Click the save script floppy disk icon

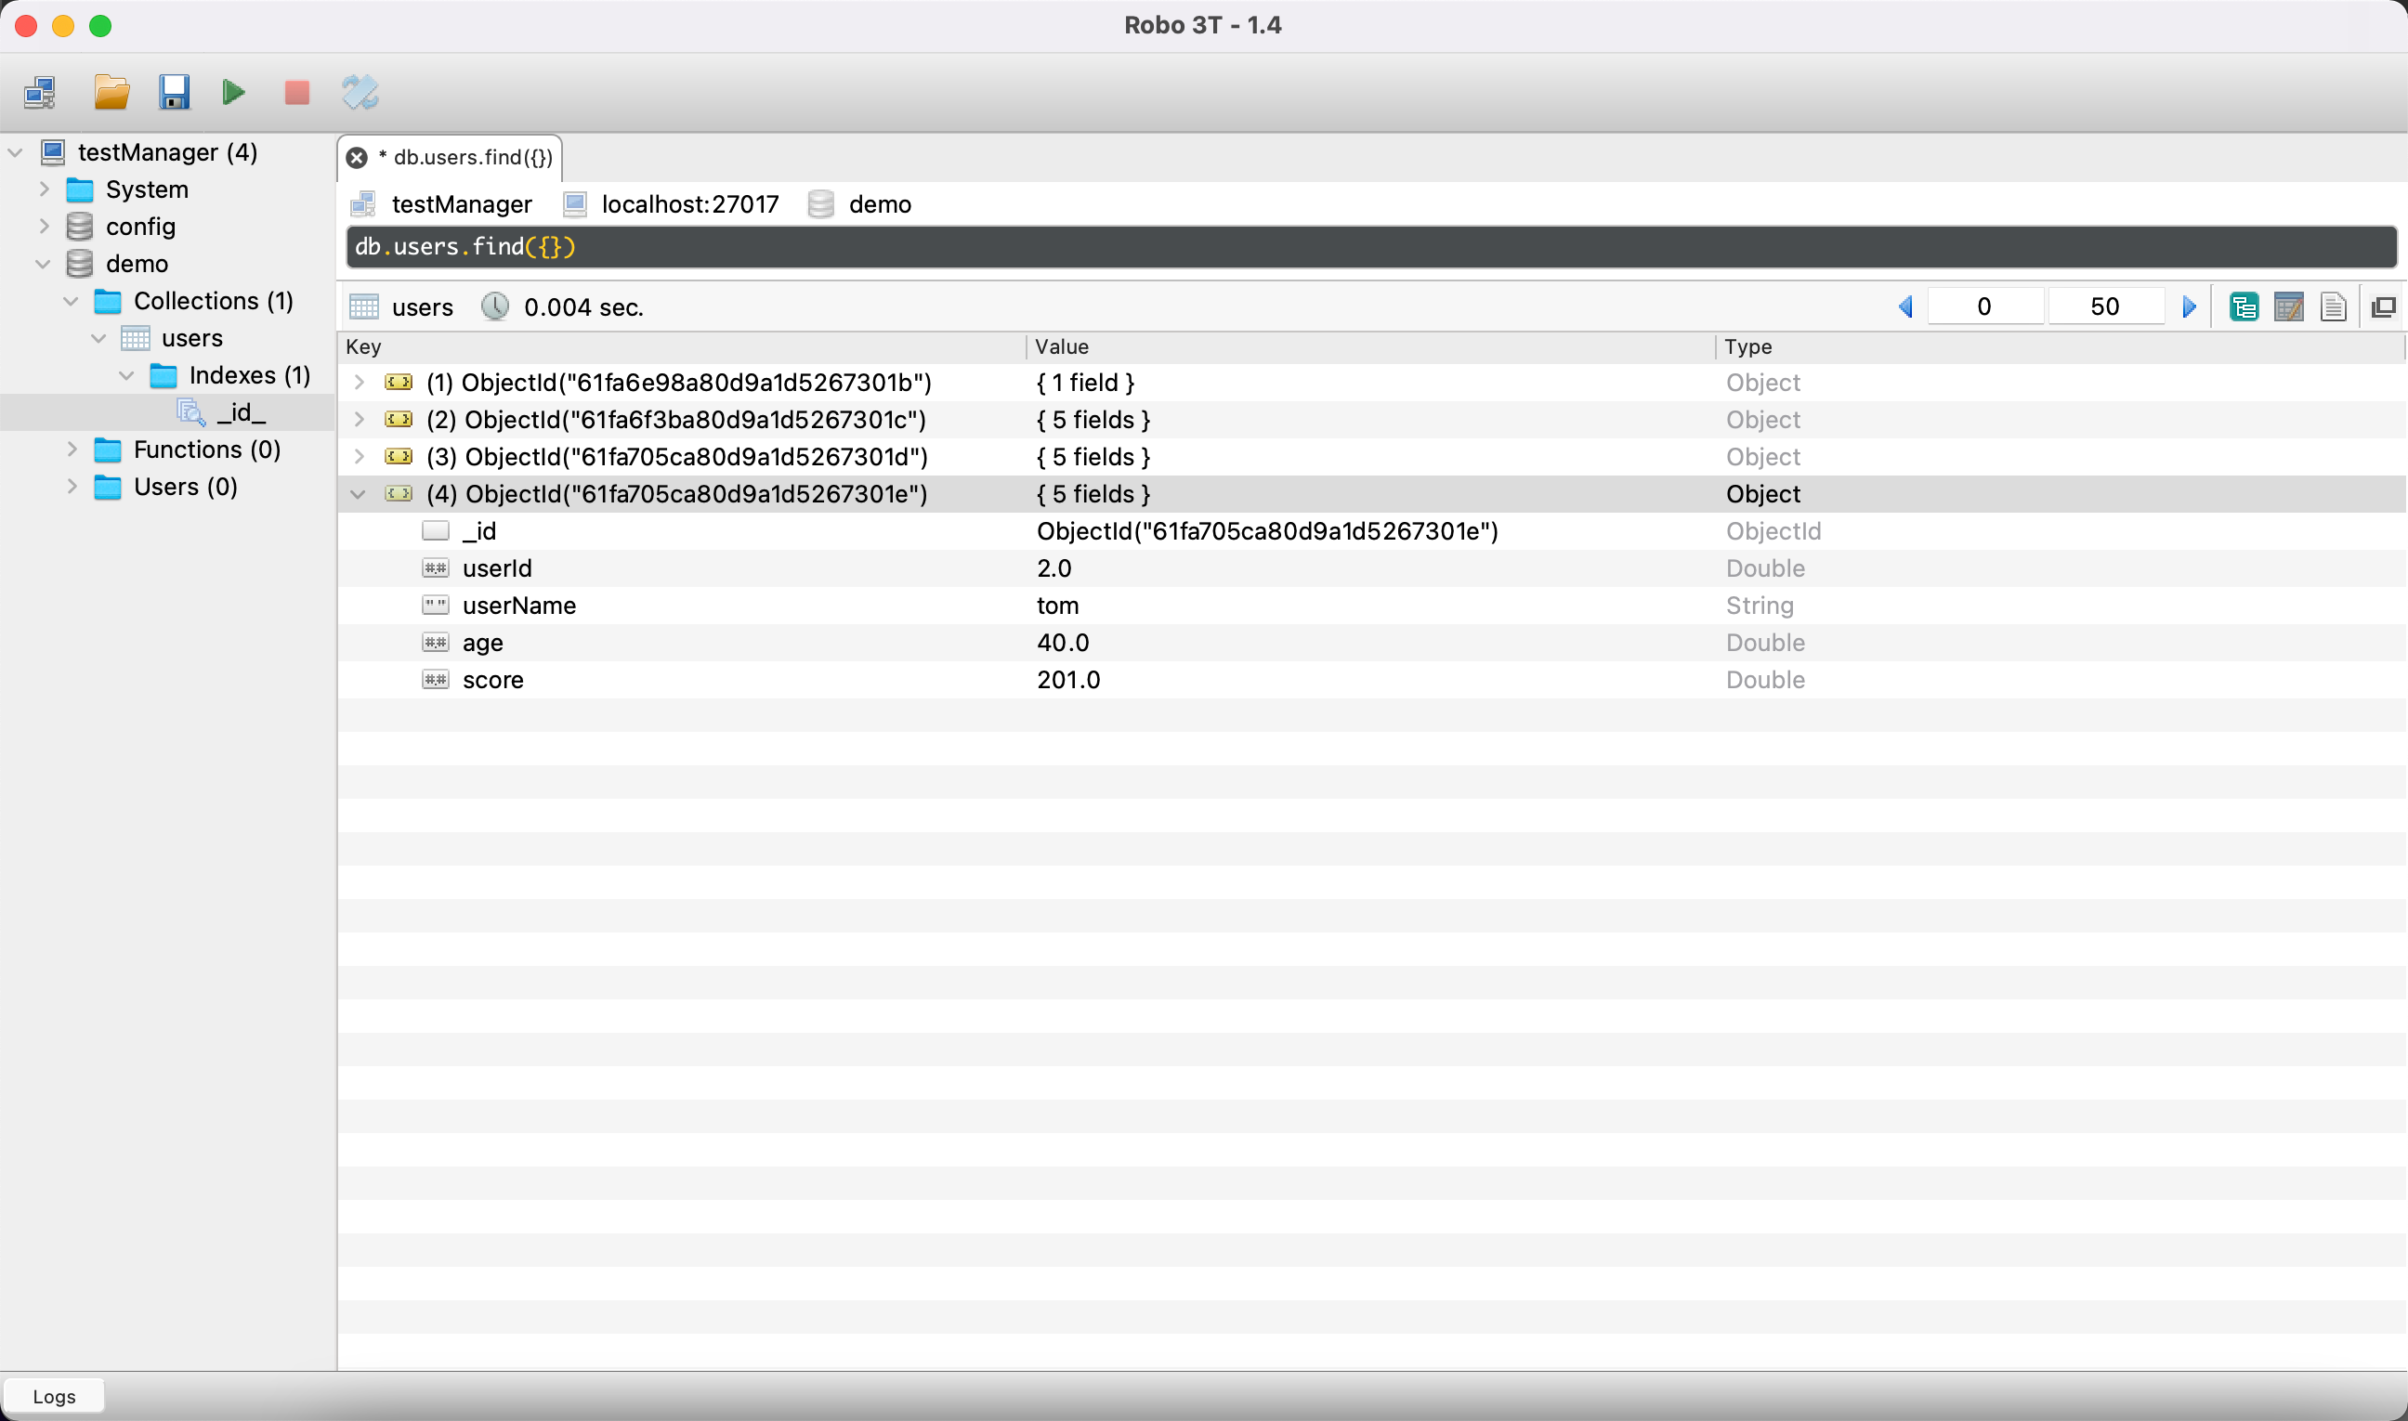(x=174, y=93)
